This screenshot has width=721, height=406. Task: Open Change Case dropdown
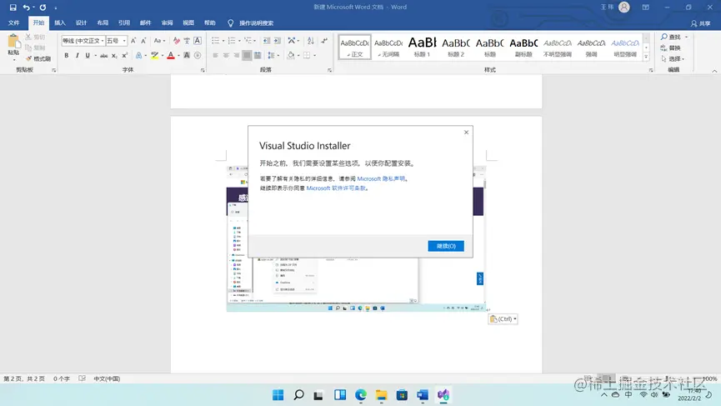[x=159, y=41]
